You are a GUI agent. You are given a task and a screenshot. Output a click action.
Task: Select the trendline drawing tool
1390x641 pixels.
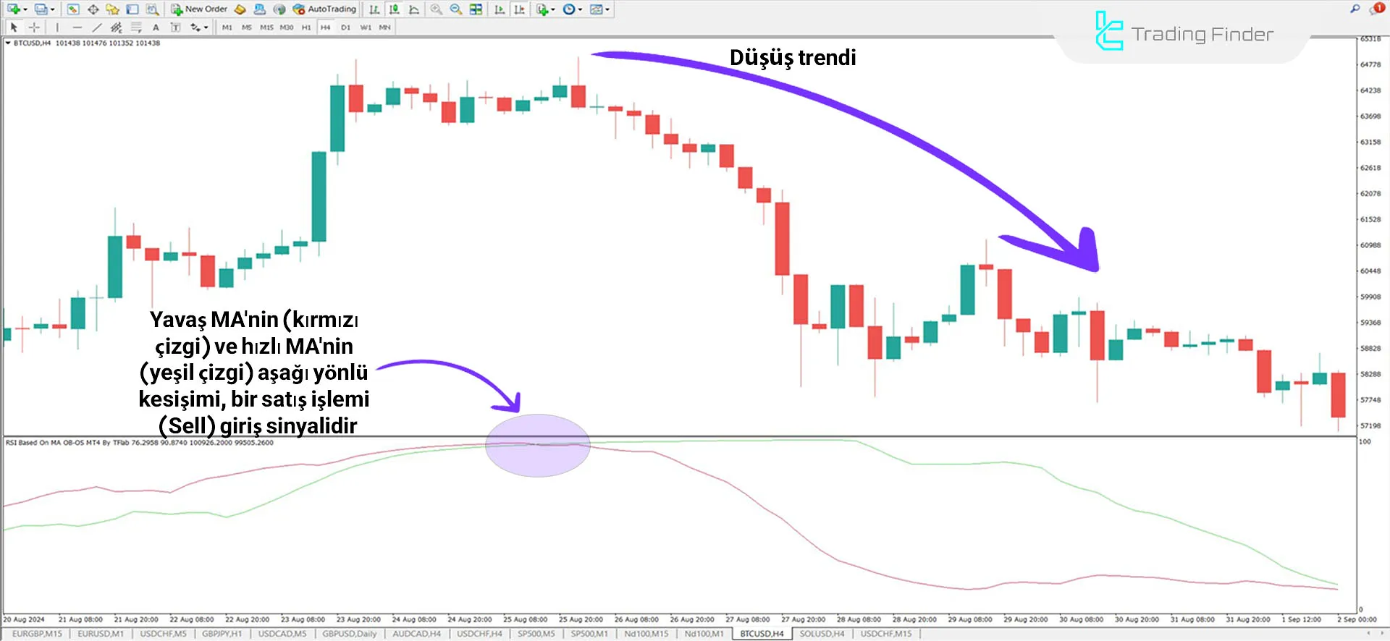pos(96,27)
